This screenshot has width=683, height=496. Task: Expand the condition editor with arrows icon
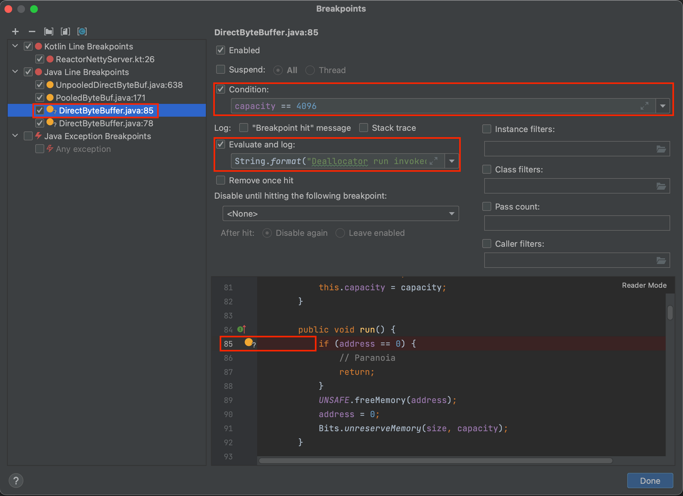tap(644, 106)
